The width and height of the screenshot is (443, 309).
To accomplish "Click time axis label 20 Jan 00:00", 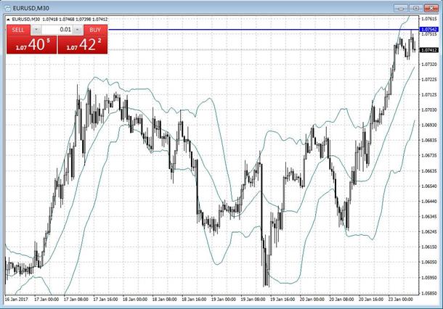I will pyautogui.click(x=312, y=299).
